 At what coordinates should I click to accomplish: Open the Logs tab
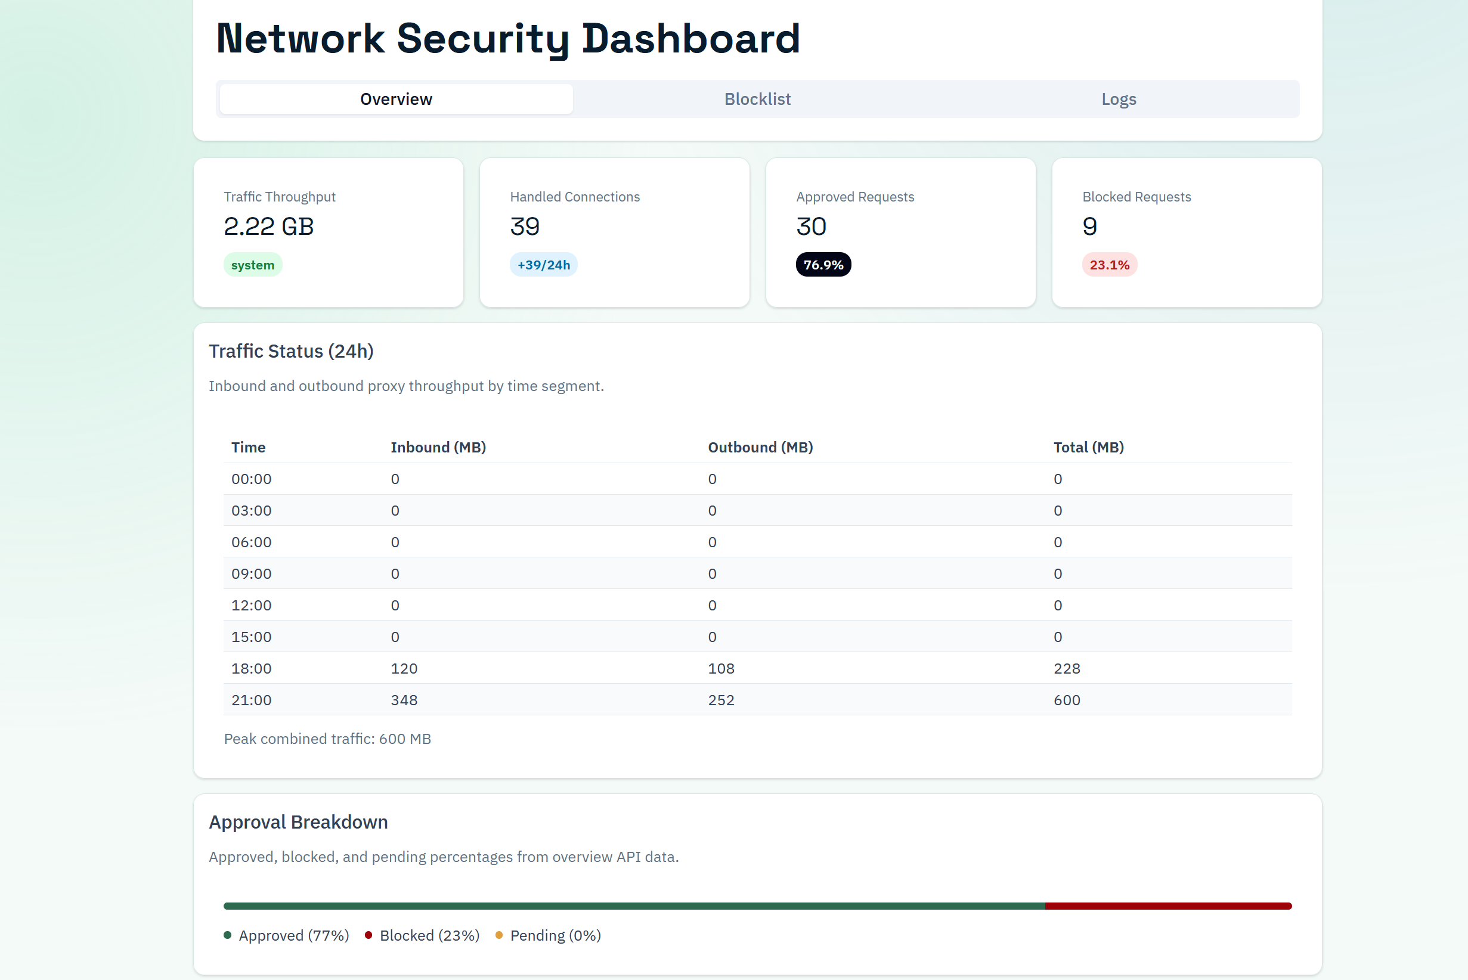click(1118, 99)
